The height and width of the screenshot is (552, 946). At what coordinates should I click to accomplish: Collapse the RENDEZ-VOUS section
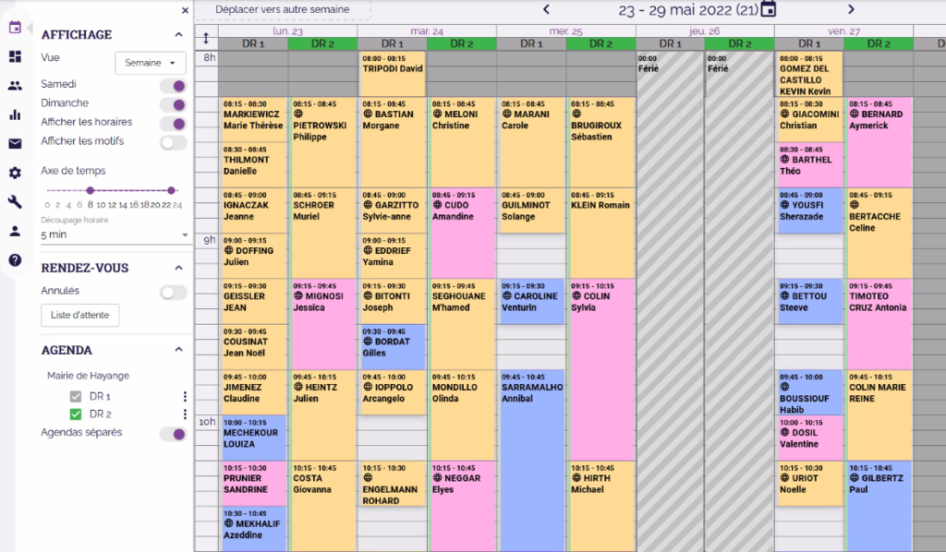tap(178, 268)
